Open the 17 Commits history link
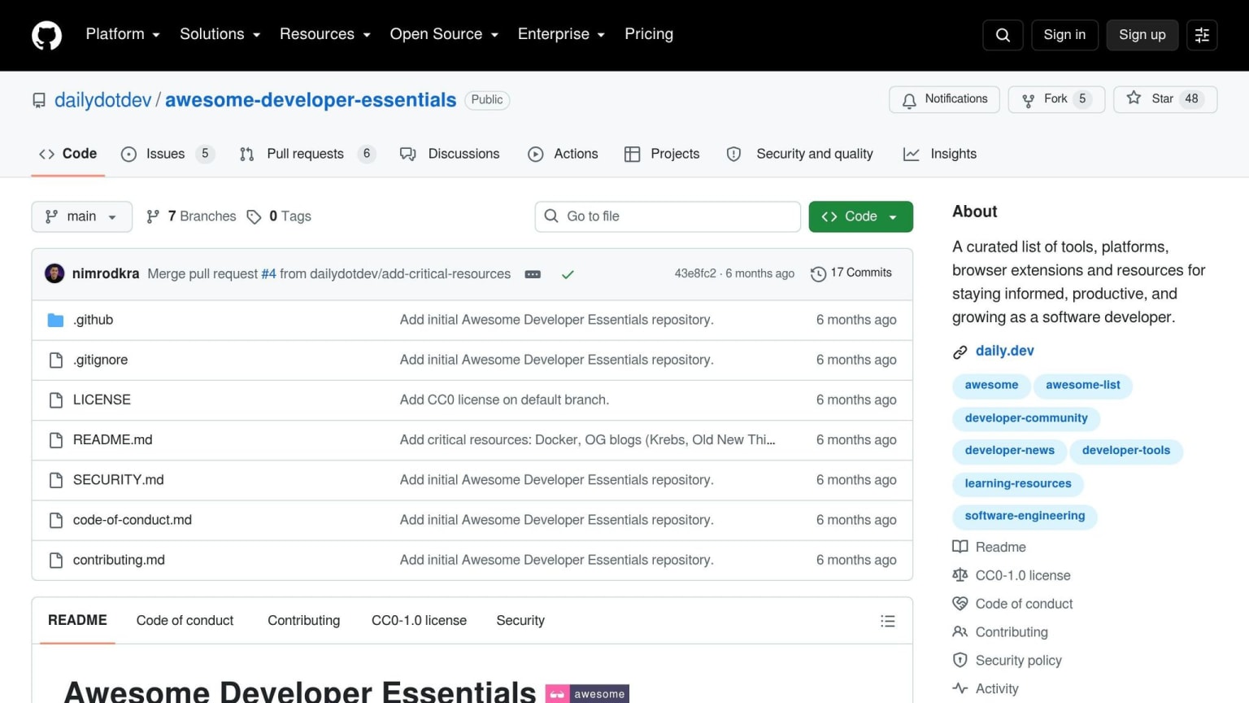The height and width of the screenshot is (703, 1249). click(x=851, y=273)
